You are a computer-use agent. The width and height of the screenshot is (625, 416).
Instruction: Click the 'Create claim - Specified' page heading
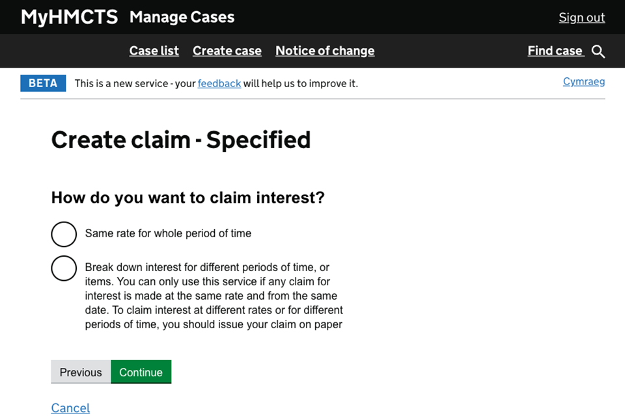pos(181,140)
